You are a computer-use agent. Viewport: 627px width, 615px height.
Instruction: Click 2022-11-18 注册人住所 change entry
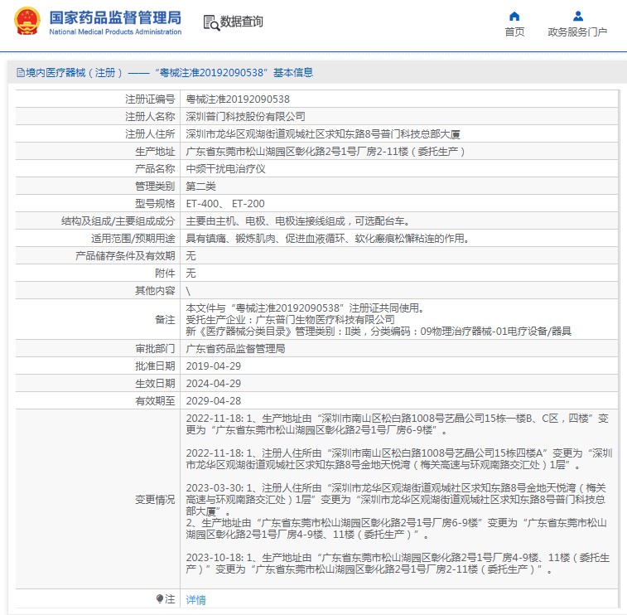399,459
